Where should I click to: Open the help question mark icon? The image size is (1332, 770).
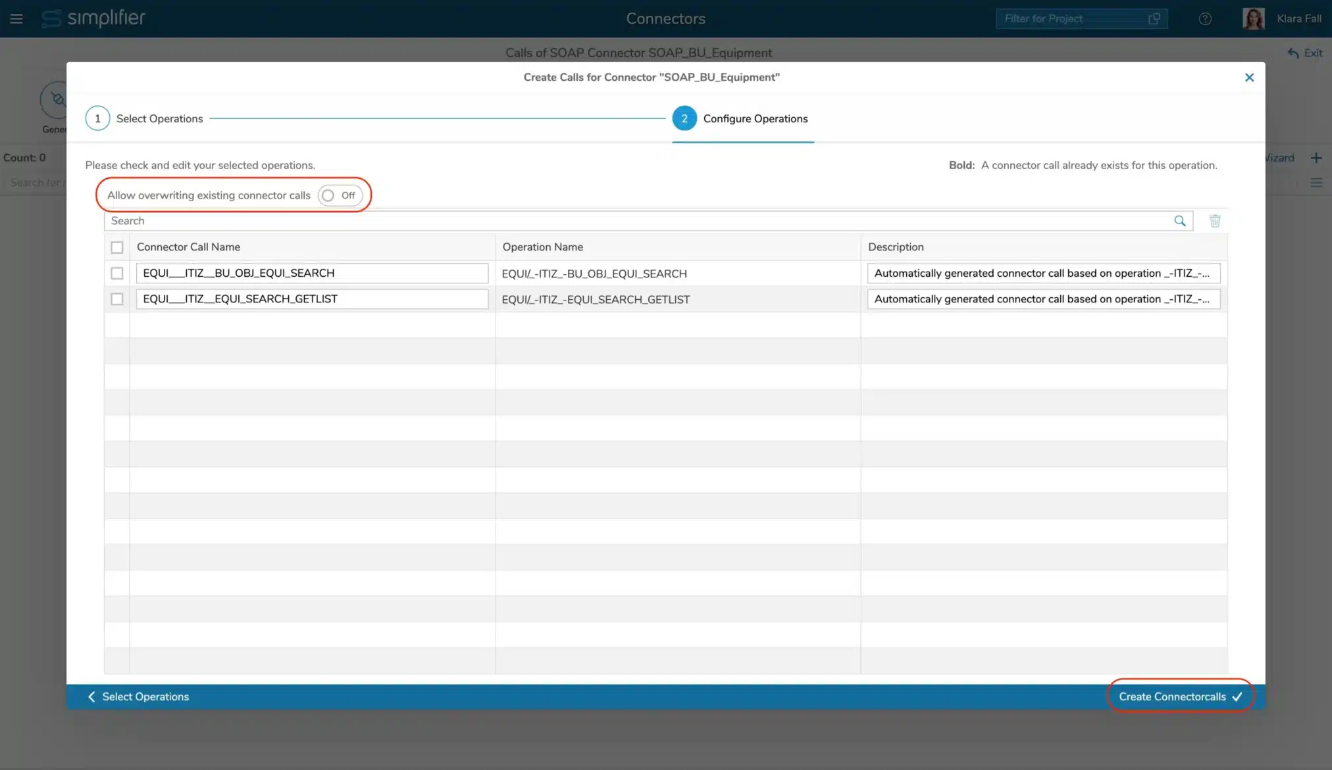[1205, 18]
